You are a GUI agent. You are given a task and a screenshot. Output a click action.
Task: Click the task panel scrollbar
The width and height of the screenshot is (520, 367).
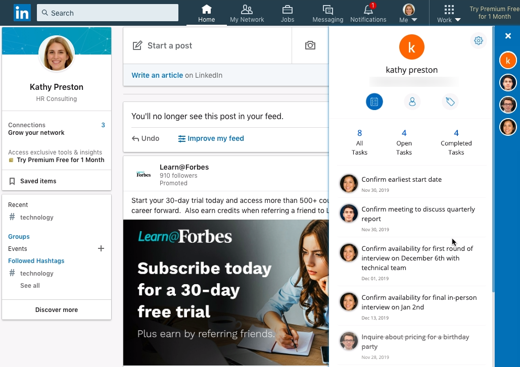pyautogui.click(x=493, y=160)
